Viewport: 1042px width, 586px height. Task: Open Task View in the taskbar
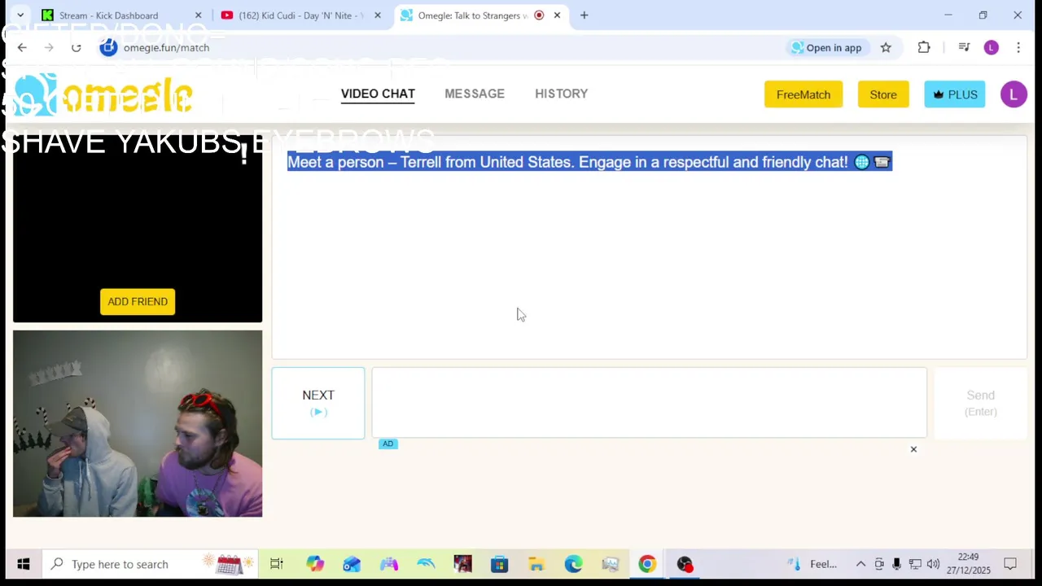[x=277, y=564]
